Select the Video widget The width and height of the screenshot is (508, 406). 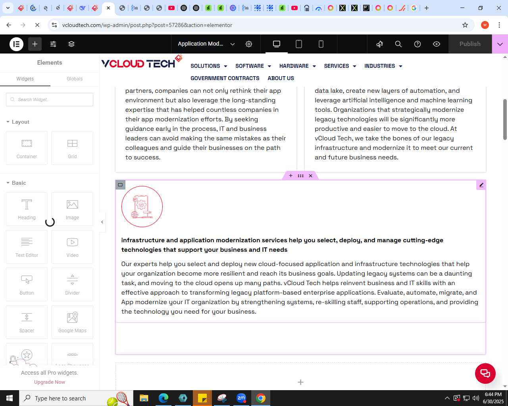72,247
